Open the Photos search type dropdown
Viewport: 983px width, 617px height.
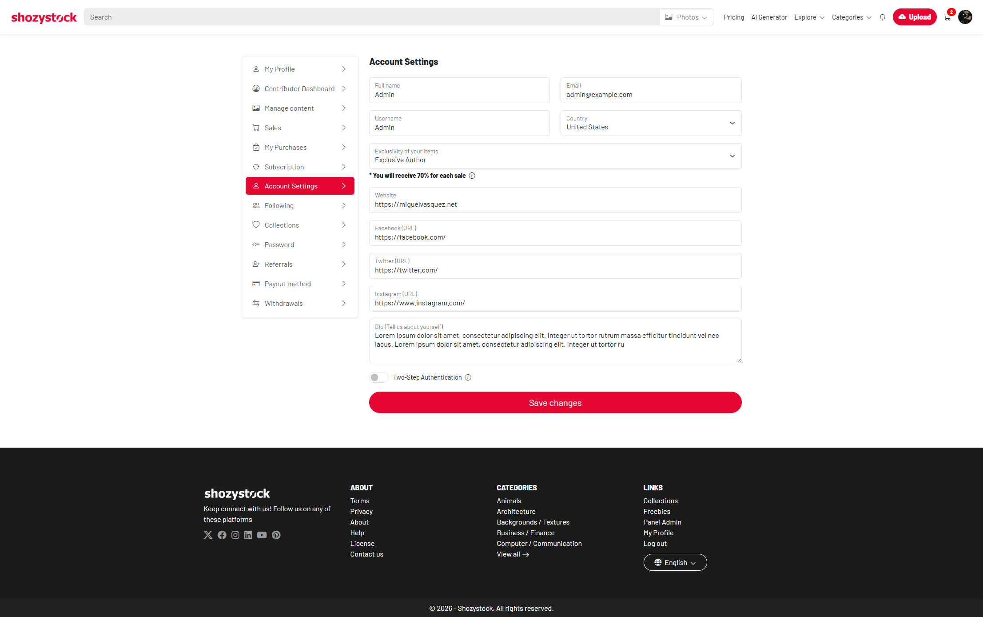(686, 17)
